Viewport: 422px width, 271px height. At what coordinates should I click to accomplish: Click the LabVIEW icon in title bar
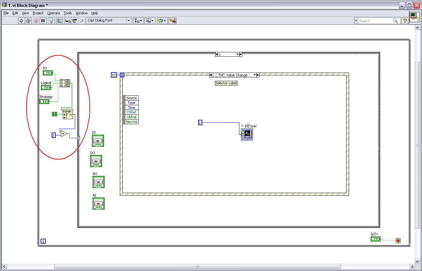(4, 5)
